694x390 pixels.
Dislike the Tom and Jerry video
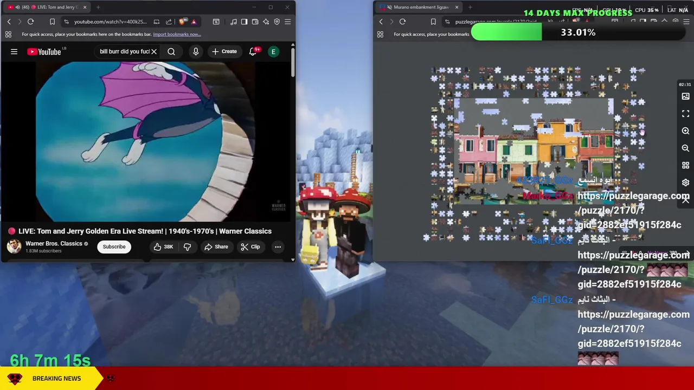(x=187, y=247)
